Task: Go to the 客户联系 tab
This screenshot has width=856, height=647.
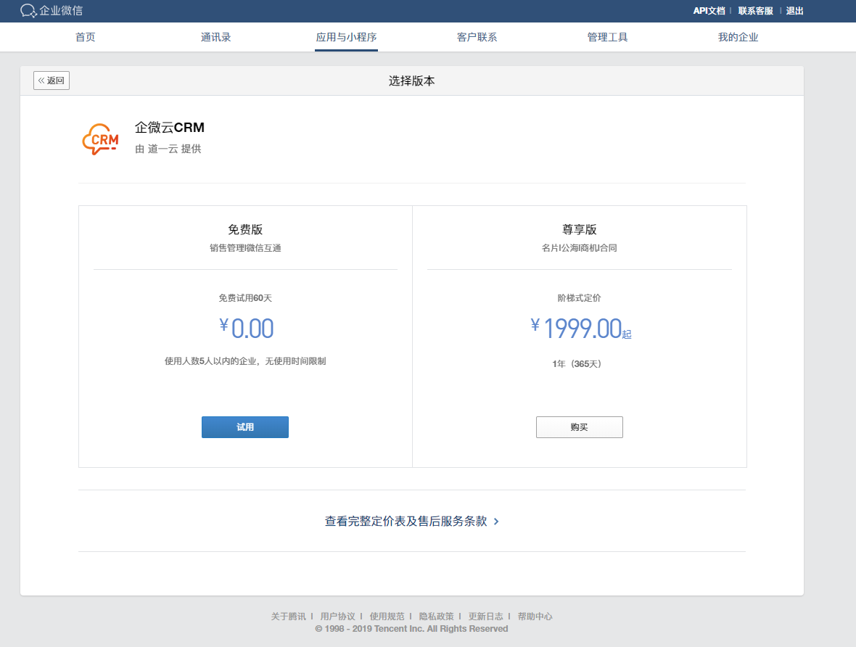Action: click(477, 37)
